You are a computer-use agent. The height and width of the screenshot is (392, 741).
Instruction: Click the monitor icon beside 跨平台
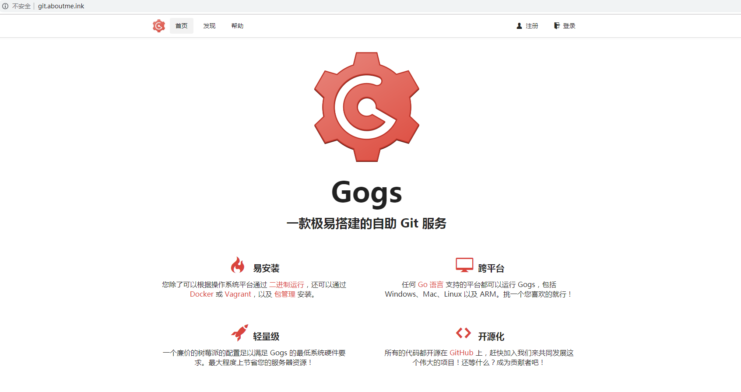click(x=464, y=265)
